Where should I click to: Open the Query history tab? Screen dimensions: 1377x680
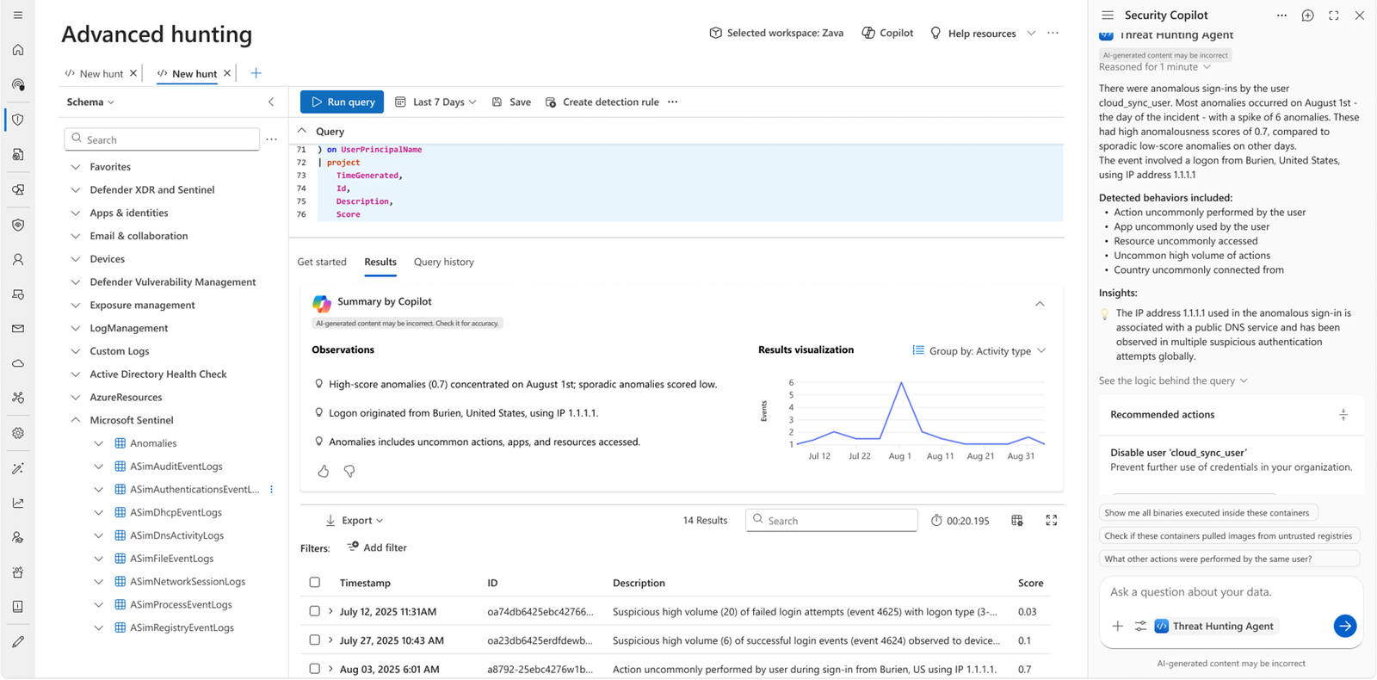click(x=444, y=262)
